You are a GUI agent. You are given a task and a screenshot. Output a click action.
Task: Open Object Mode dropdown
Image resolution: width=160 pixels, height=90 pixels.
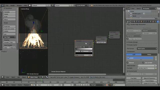click(34, 77)
